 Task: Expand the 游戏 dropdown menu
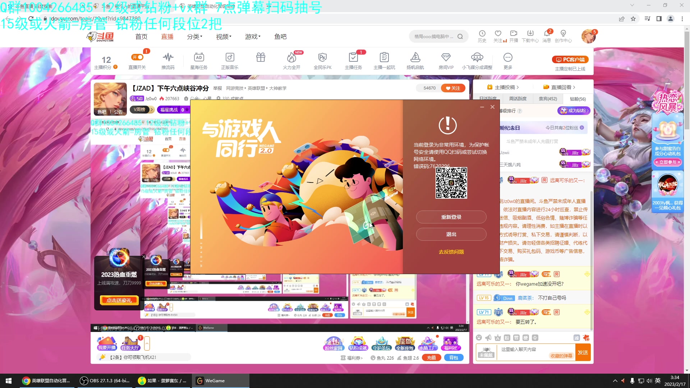pos(253,37)
